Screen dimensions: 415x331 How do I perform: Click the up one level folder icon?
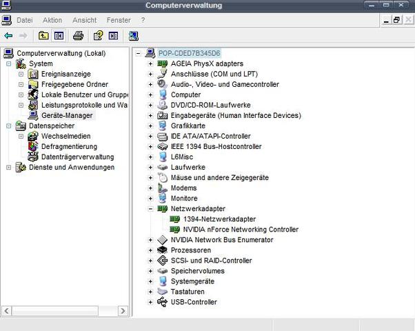click(43, 35)
